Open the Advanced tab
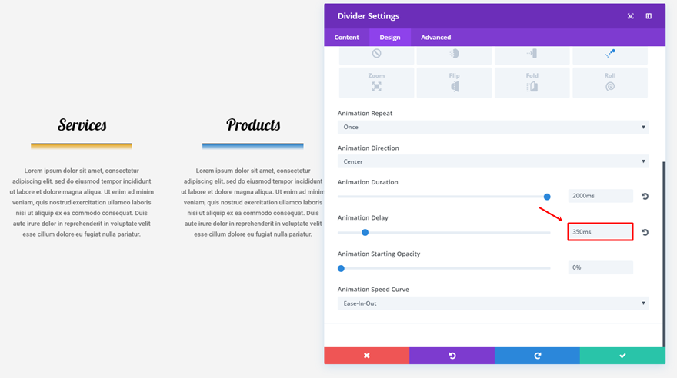Screen dimensions: 677x378 435,38
